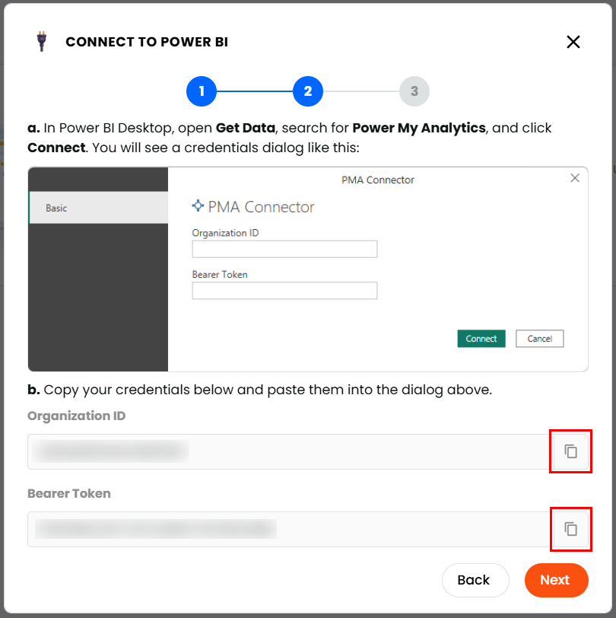Click the PMA Connector title bar text
The image size is (616, 618).
(378, 180)
